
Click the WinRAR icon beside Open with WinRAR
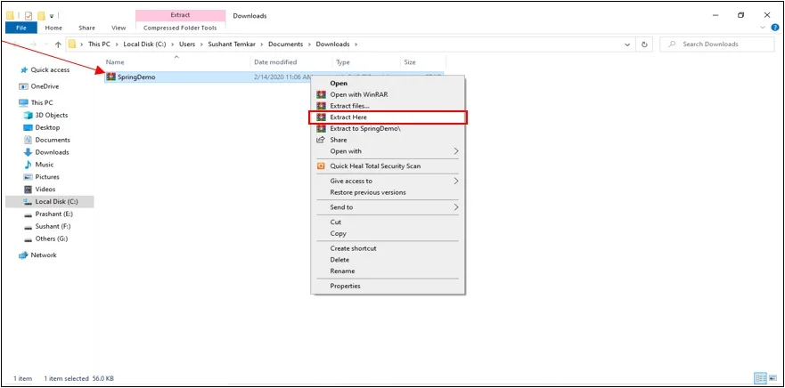point(321,94)
